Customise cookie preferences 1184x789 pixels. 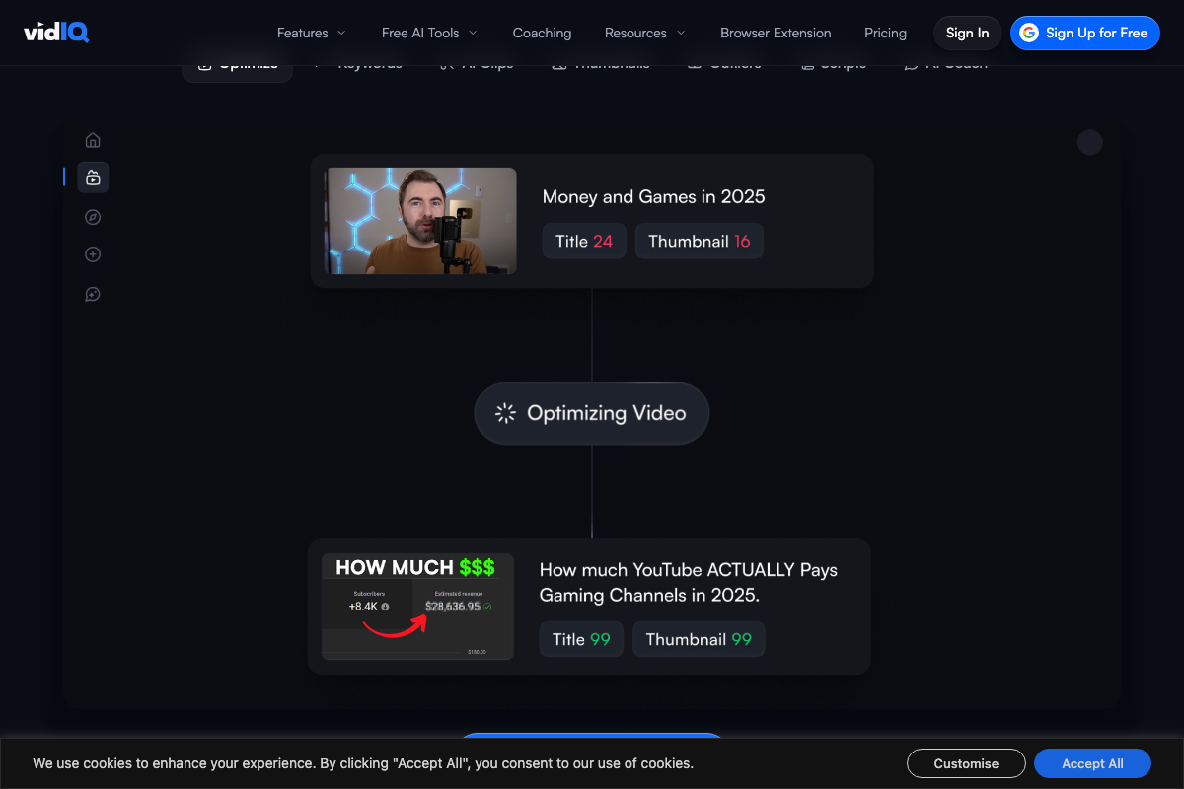(x=966, y=763)
